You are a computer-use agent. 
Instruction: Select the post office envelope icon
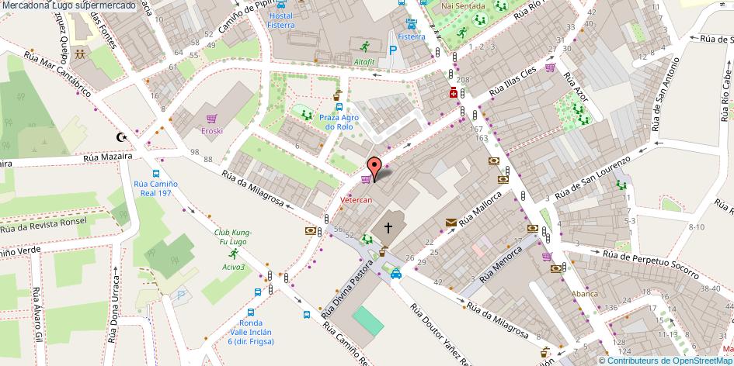[x=450, y=223]
